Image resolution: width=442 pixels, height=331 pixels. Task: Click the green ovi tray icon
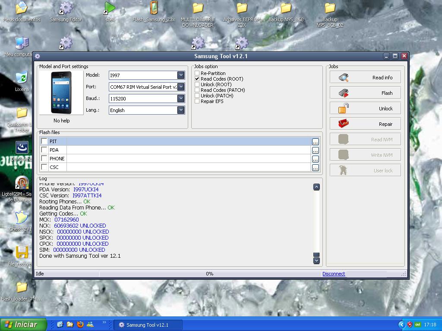418,325
